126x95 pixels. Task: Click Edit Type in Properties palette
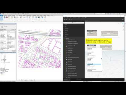[14, 29]
